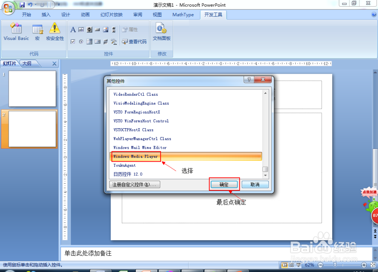
Task: Switch to Normal view in status bar
Action: click(285, 265)
